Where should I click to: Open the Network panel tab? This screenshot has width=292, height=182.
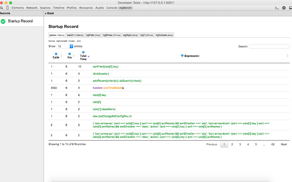point(32,8)
